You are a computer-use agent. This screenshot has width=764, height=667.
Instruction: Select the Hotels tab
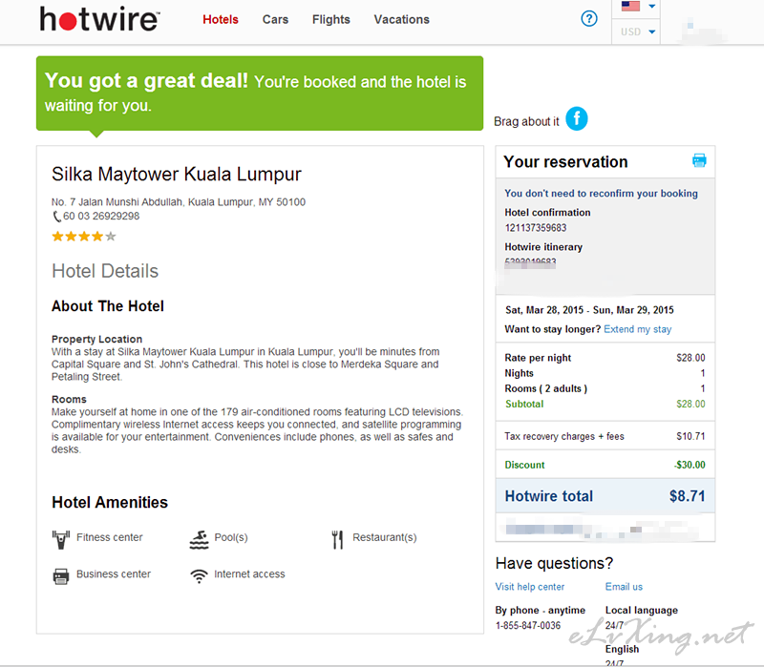(221, 19)
